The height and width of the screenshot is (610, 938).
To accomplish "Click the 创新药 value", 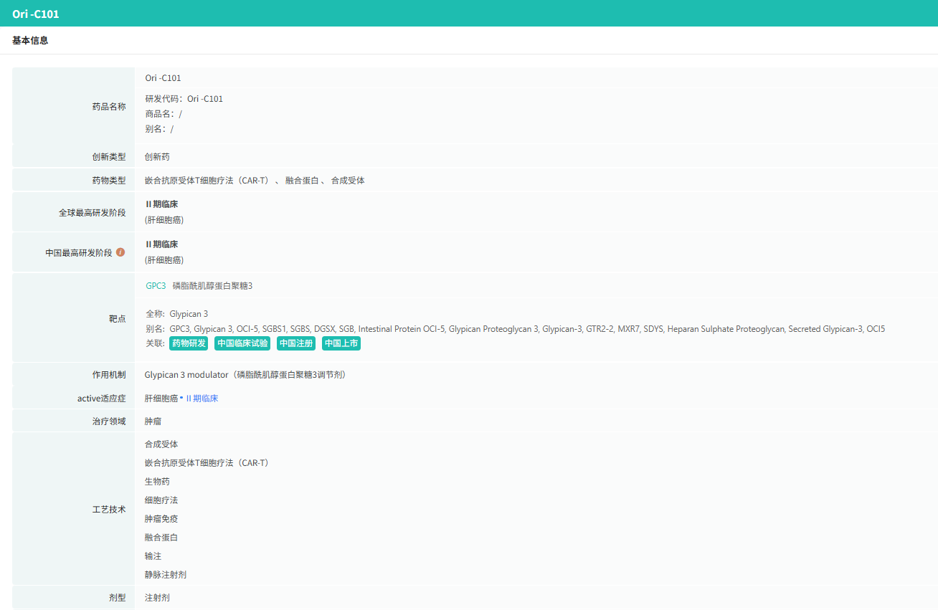I will [157, 157].
